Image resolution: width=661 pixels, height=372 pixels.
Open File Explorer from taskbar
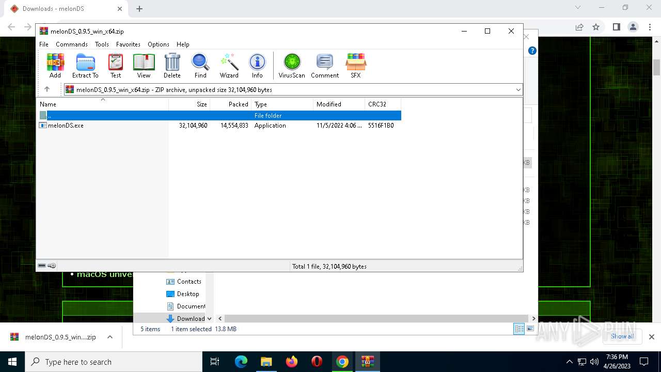[x=266, y=362]
